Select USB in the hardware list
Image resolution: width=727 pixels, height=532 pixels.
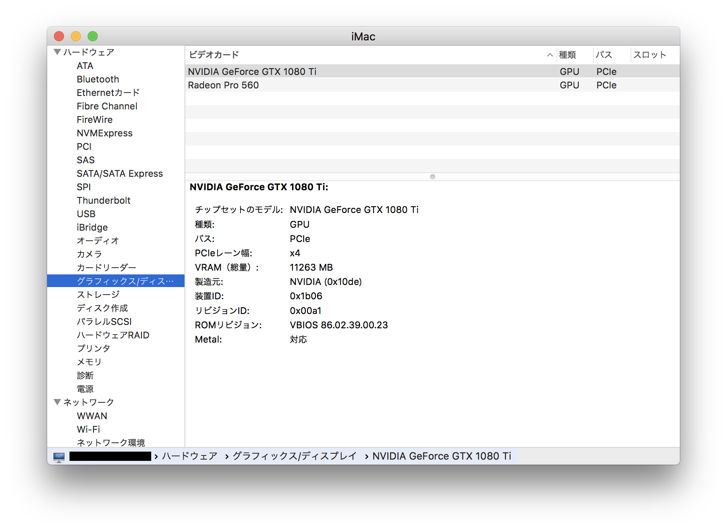pyautogui.click(x=86, y=214)
